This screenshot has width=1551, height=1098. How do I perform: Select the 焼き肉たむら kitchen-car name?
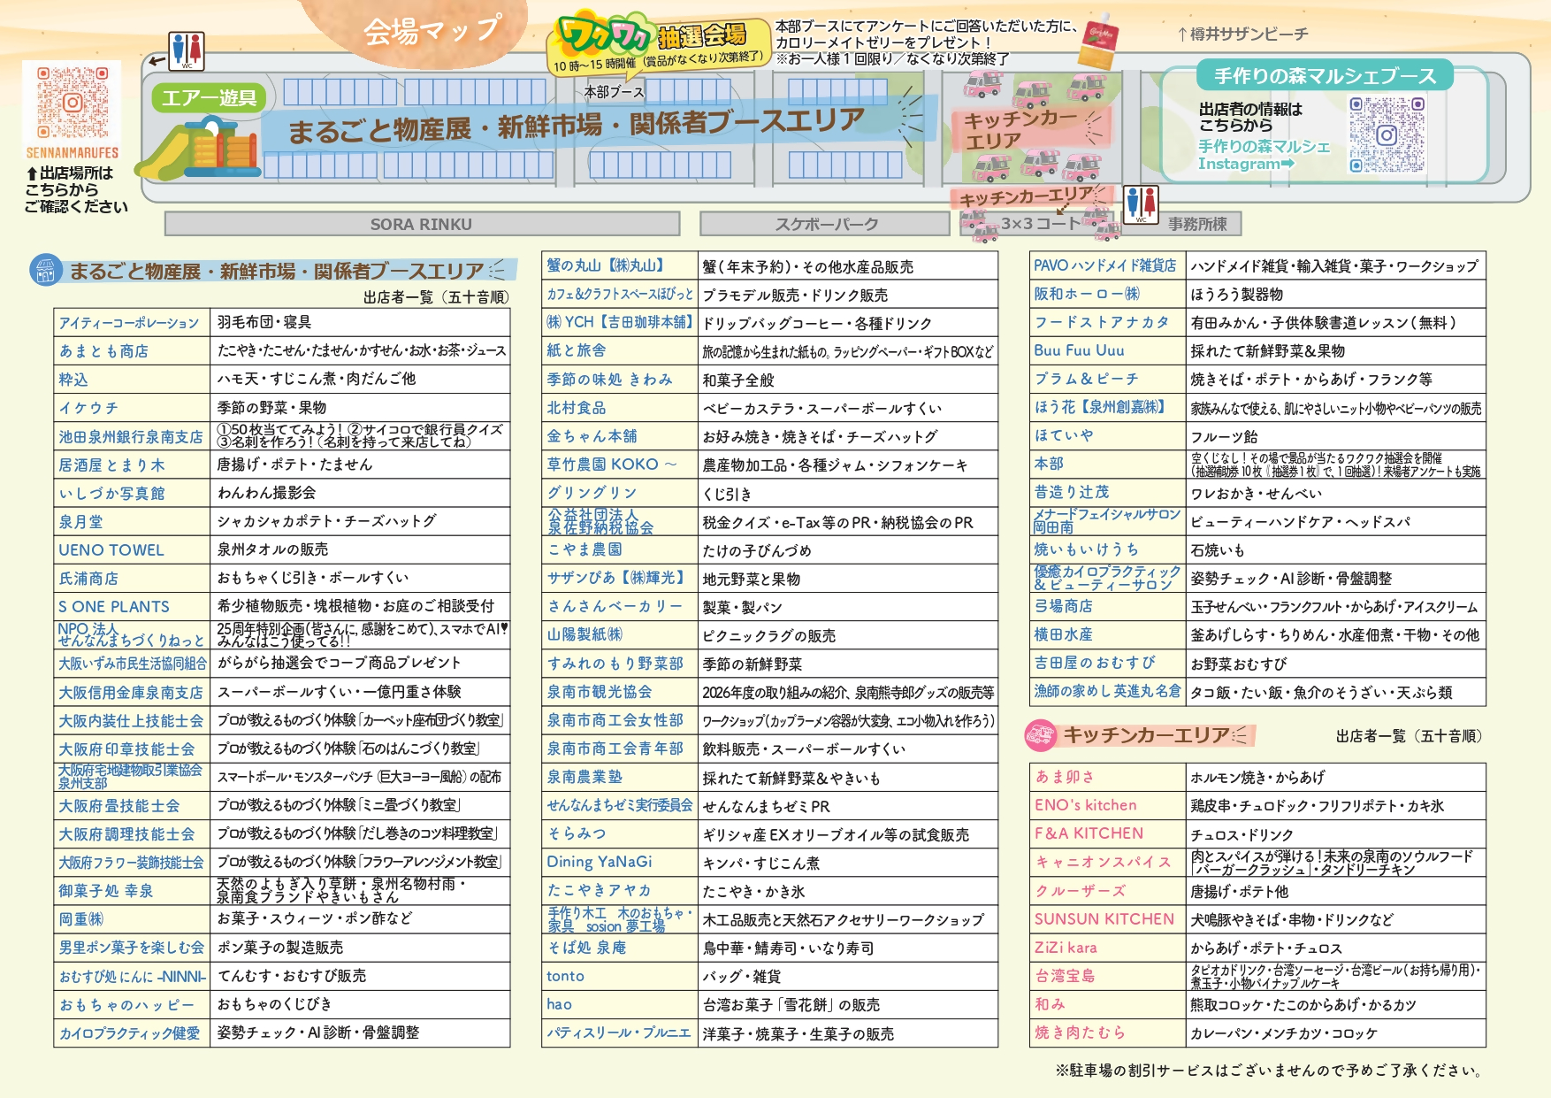[x=1080, y=1033]
